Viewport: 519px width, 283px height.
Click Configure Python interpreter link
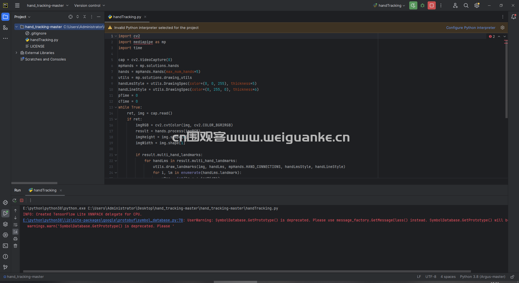[x=471, y=28]
